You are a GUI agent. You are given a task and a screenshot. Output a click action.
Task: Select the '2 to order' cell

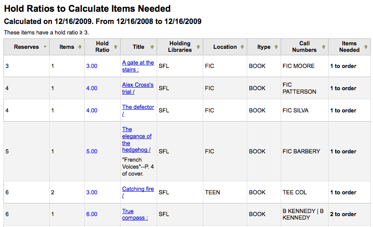tap(343, 214)
